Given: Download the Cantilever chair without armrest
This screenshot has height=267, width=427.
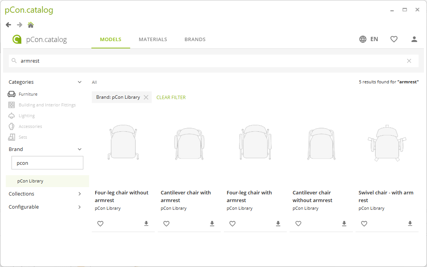Looking at the screenshot, I should click(x=344, y=224).
